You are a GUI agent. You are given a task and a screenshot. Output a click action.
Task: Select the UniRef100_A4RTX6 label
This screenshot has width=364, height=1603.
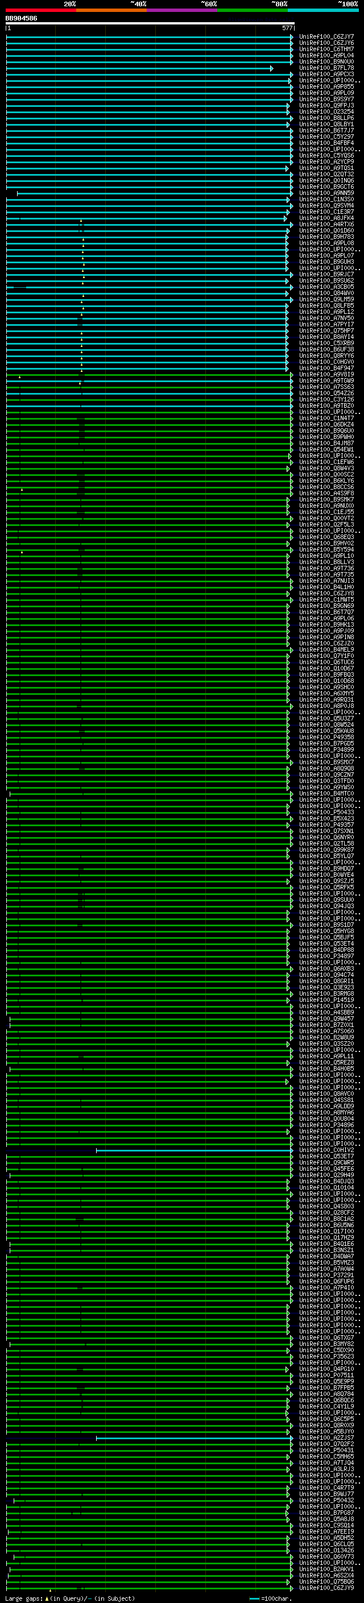tap(326, 224)
